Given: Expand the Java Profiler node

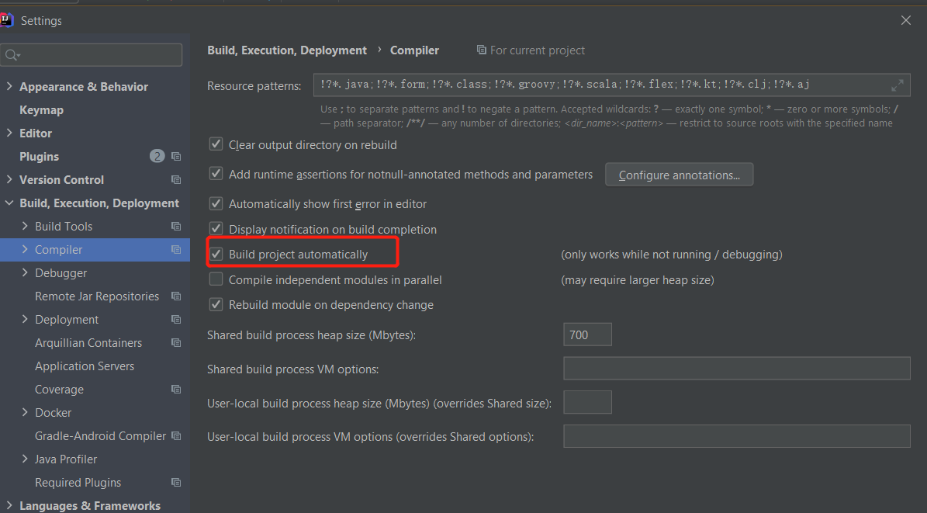Looking at the screenshot, I should click(25, 459).
